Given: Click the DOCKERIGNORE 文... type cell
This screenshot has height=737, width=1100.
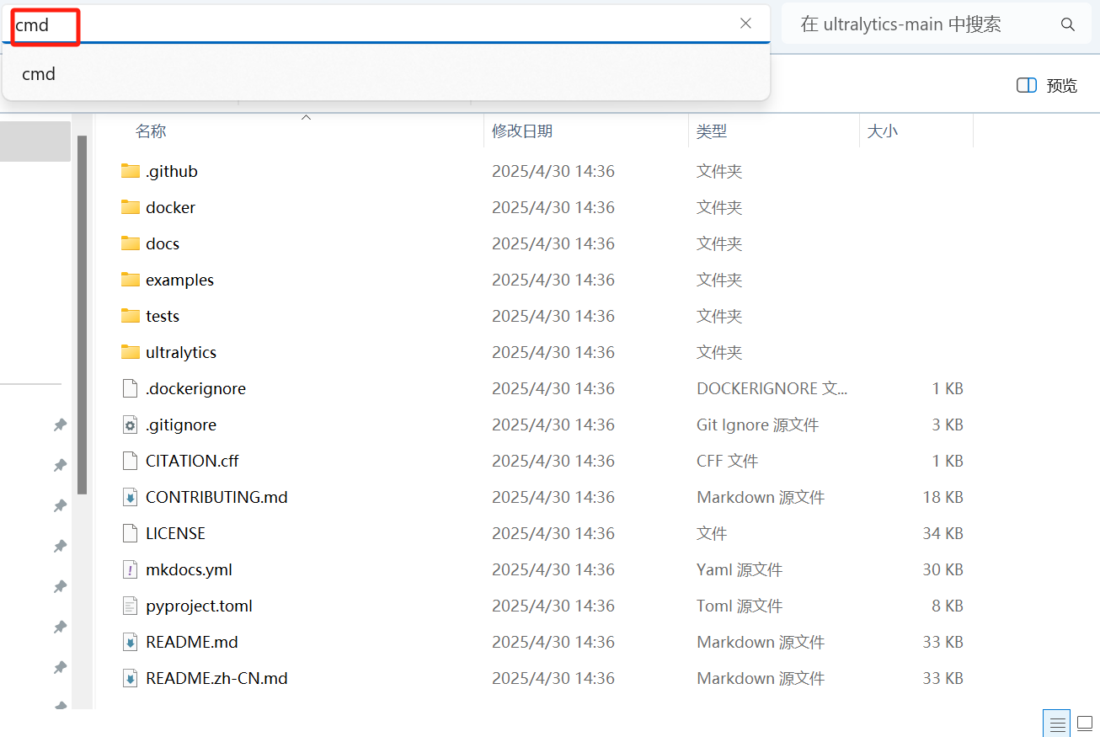Looking at the screenshot, I should coord(772,388).
